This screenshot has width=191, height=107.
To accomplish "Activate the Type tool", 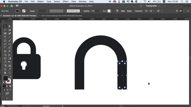I will (5, 37).
